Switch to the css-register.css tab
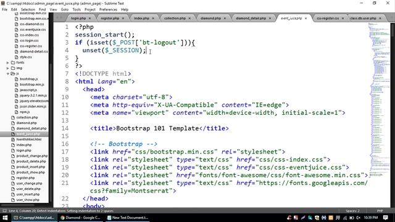Viewport: 395px width, 222px height. 328,18
